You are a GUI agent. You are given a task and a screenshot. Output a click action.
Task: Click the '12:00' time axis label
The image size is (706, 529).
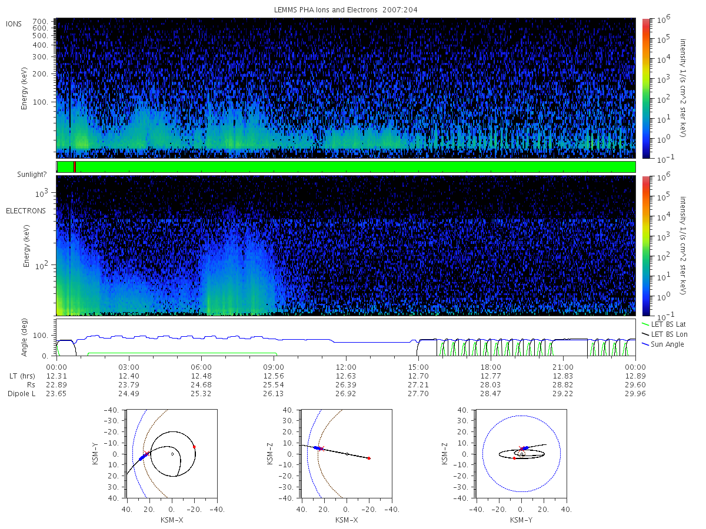click(346, 367)
